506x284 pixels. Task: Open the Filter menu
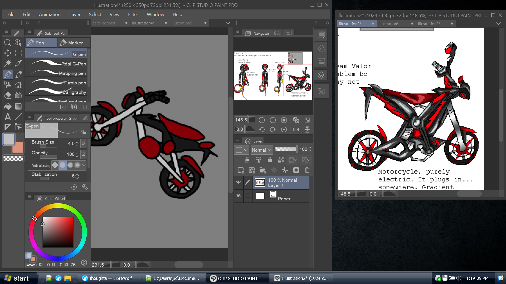(133, 14)
